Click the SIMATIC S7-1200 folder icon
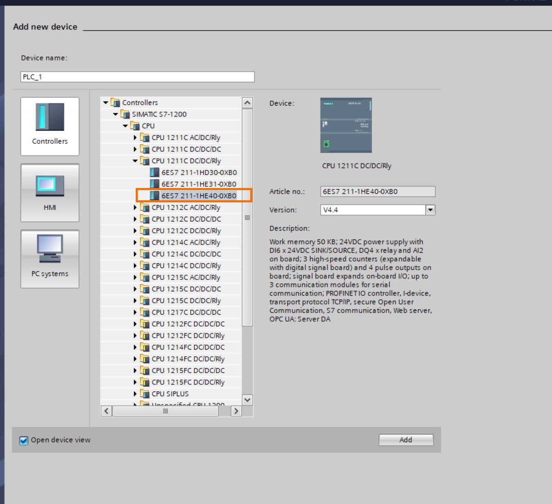The image size is (552, 504). (125, 114)
